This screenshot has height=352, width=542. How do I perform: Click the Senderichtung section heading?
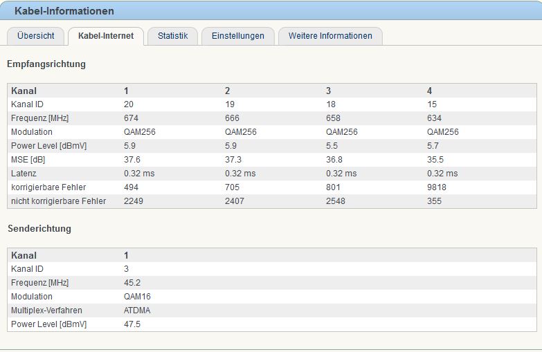click(x=39, y=229)
